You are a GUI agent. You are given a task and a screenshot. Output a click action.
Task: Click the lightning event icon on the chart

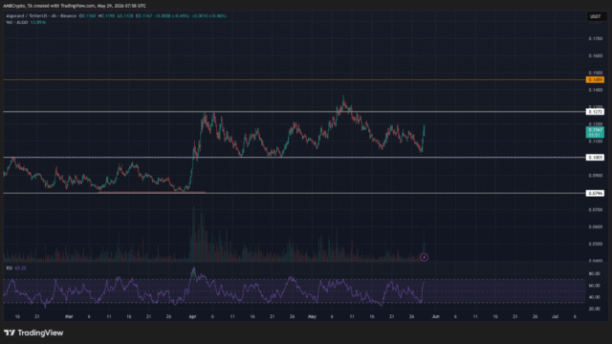(x=424, y=257)
